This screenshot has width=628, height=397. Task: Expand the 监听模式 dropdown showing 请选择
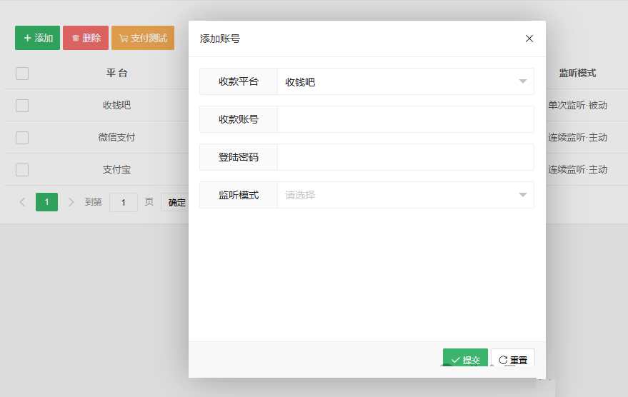(405, 195)
